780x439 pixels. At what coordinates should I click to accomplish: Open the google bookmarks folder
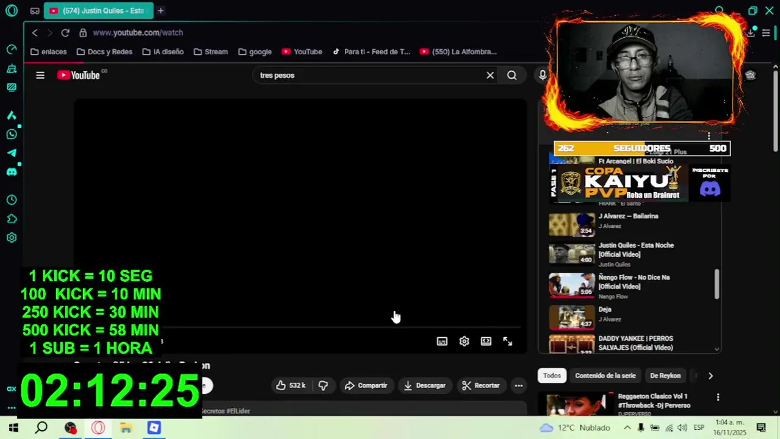[x=255, y=52]
